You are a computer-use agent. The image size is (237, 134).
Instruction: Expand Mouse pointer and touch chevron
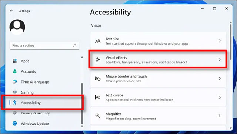220,78
